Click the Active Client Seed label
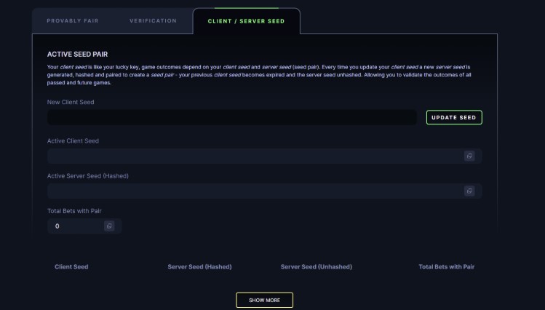Viewport: 545px width, 310px height. [73, 140]
